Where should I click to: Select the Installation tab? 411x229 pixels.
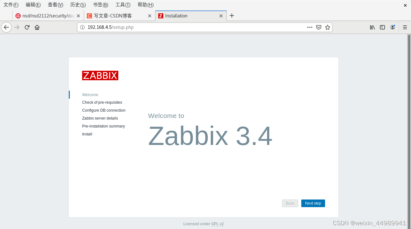[x=191, y=16]
